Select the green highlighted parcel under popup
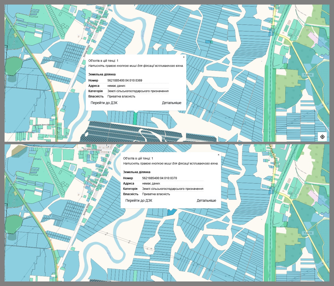Viewport: 334px width, 286px height. [x=135, y=118]
